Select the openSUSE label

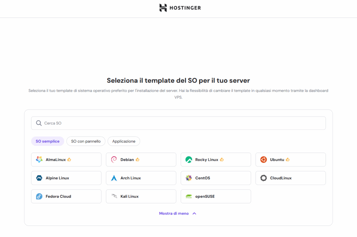[205, 196]
